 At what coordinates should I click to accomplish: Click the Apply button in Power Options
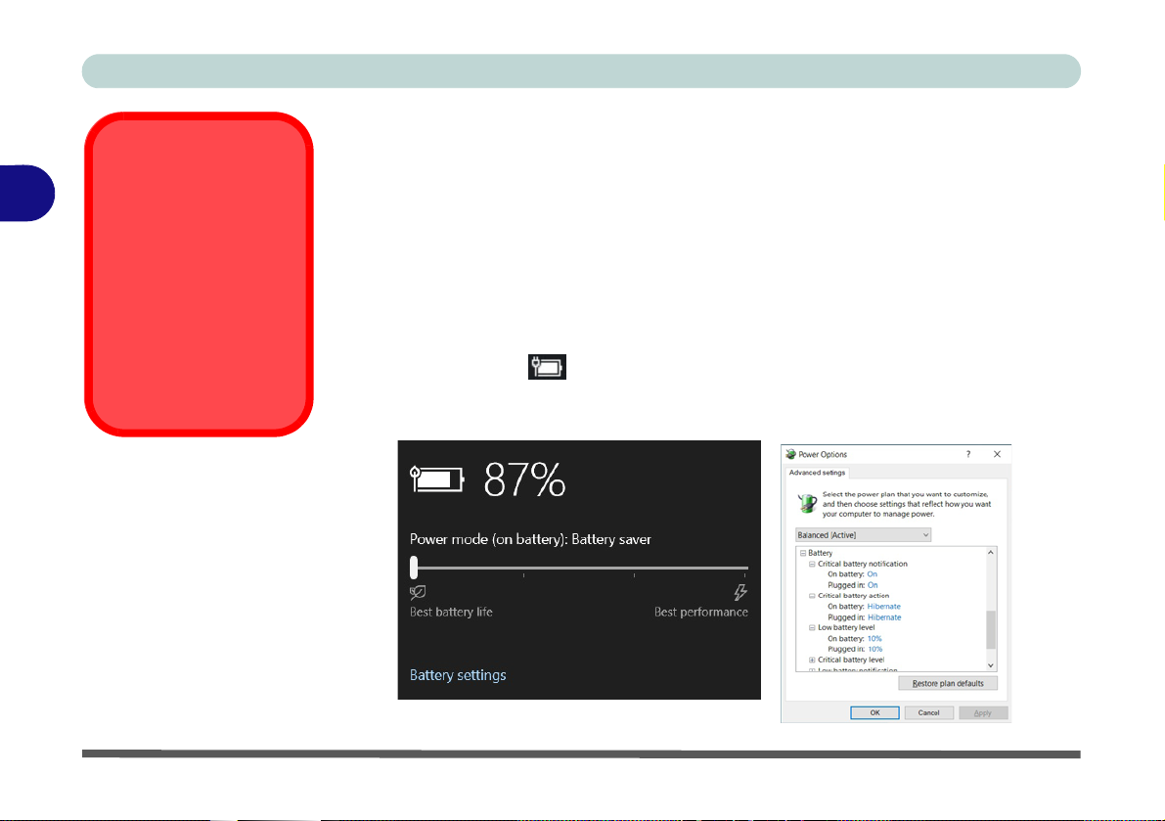coord(983,712)
